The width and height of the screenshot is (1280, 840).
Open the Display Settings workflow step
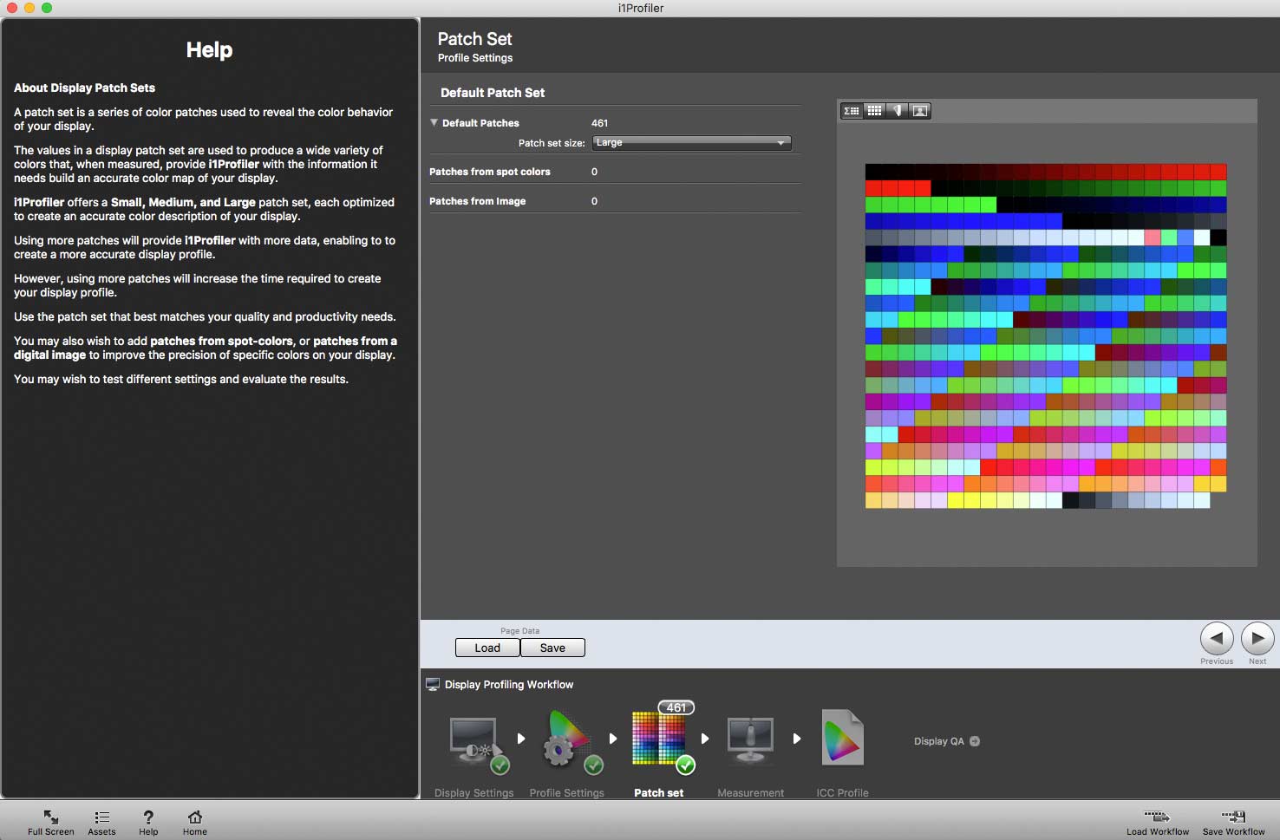click(474, 744)
